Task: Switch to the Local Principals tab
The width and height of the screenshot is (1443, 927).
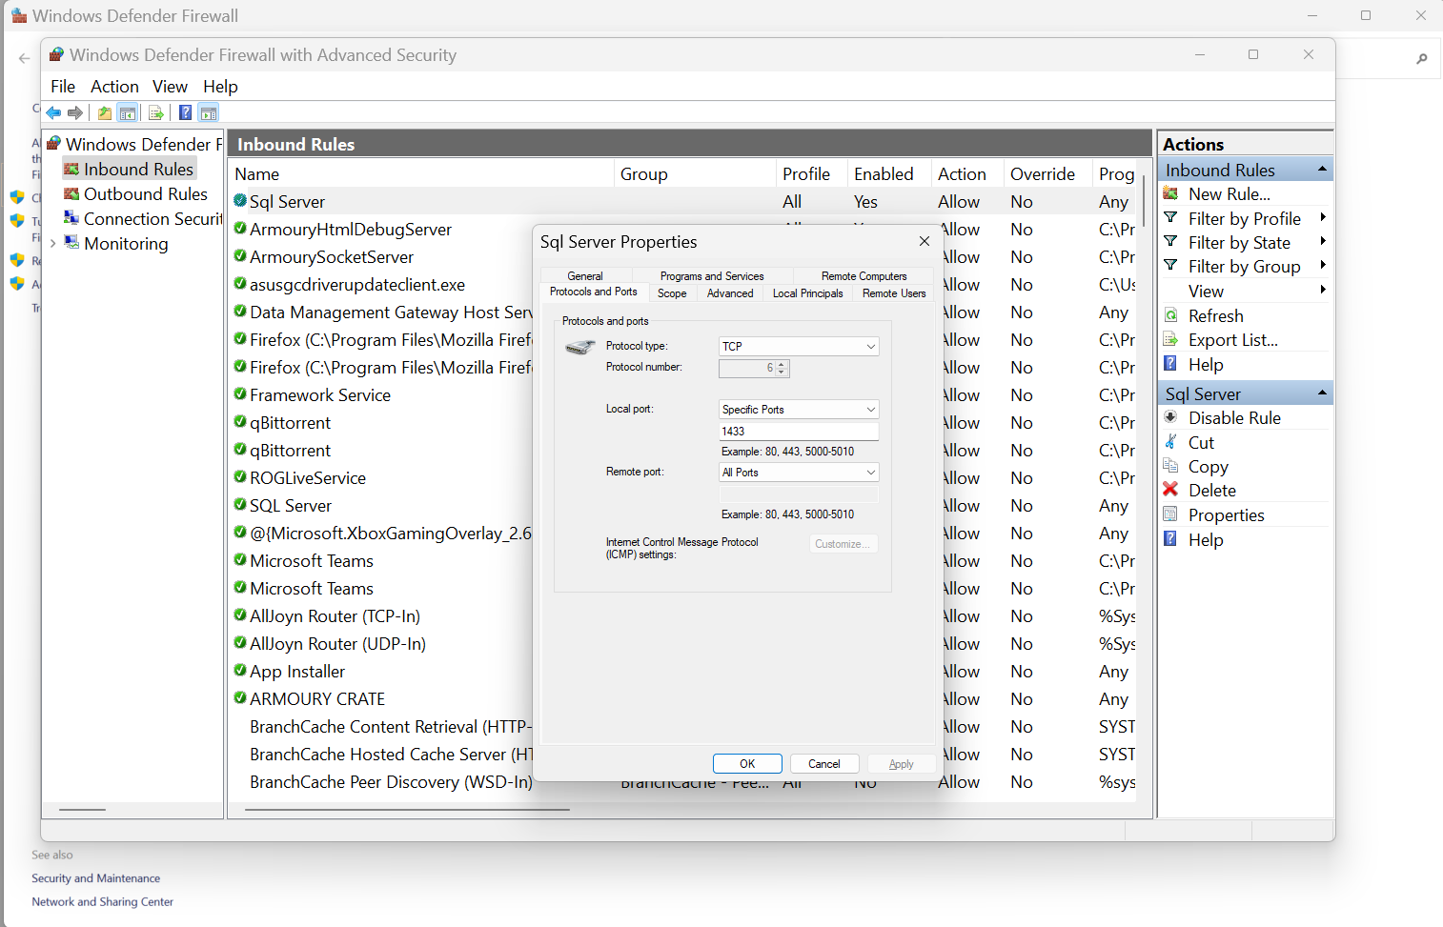Action: click(808, 293)
